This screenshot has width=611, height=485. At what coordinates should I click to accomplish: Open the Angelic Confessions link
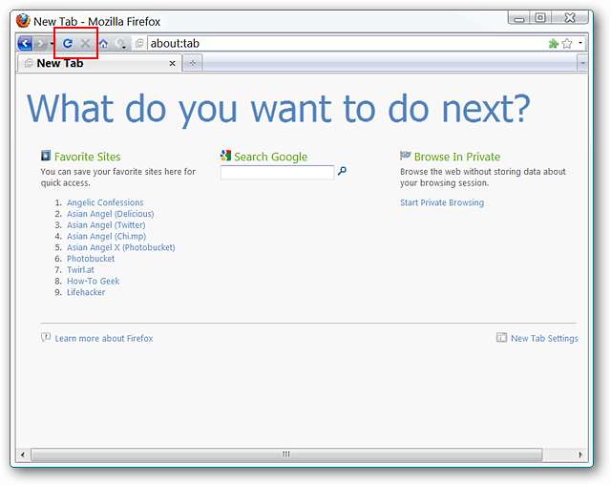point(105,202)
